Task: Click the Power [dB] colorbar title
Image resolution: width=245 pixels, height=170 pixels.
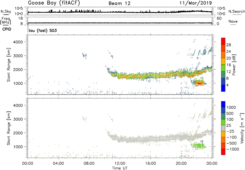Action: click(x=234, y=65)
